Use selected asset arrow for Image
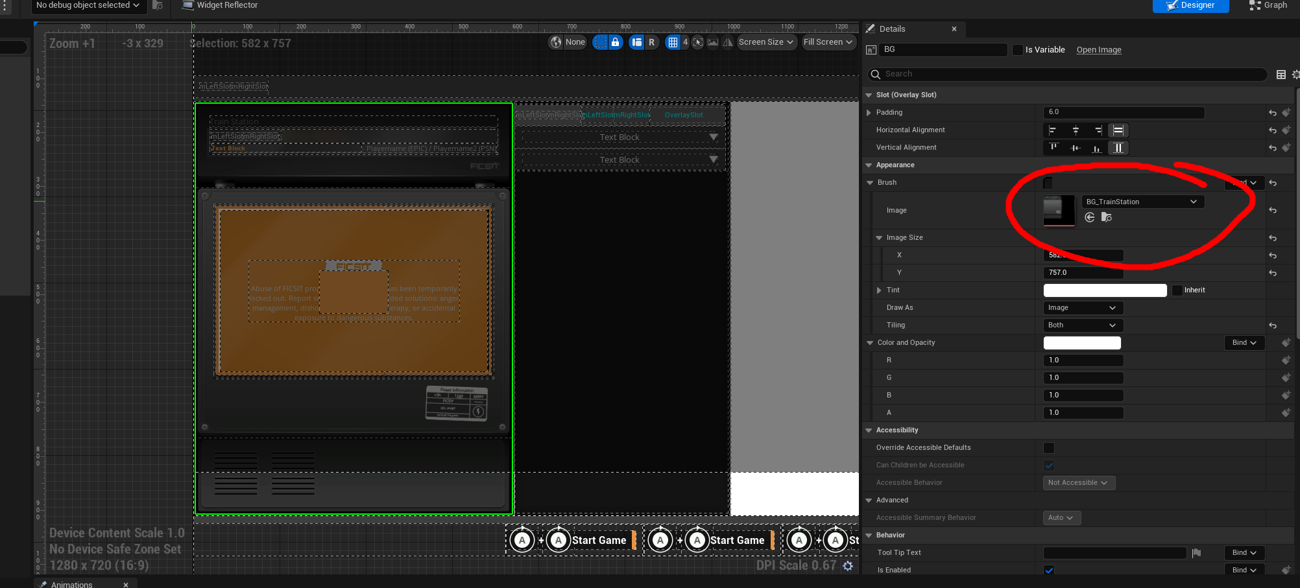The width and height of the screenshot is (1300, 588). click(x=1090, y=217)
